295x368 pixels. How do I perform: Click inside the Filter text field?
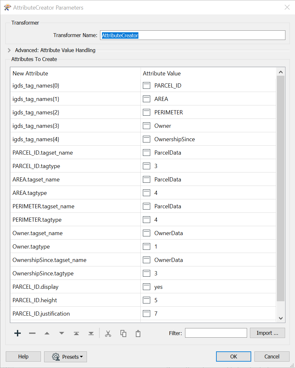pos(216,333)
